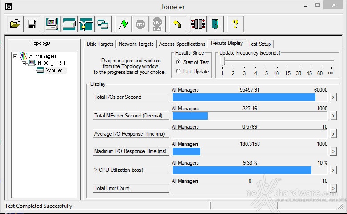This screenshot has width=347, height=214.
Task: Click Stop All tests icon
Action: [157, 24]
